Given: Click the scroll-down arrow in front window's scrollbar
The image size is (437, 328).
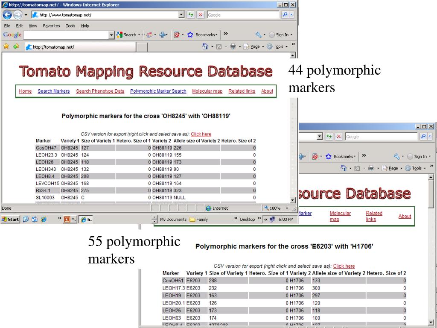Looking at the screenshot, I should click(292, 200).
